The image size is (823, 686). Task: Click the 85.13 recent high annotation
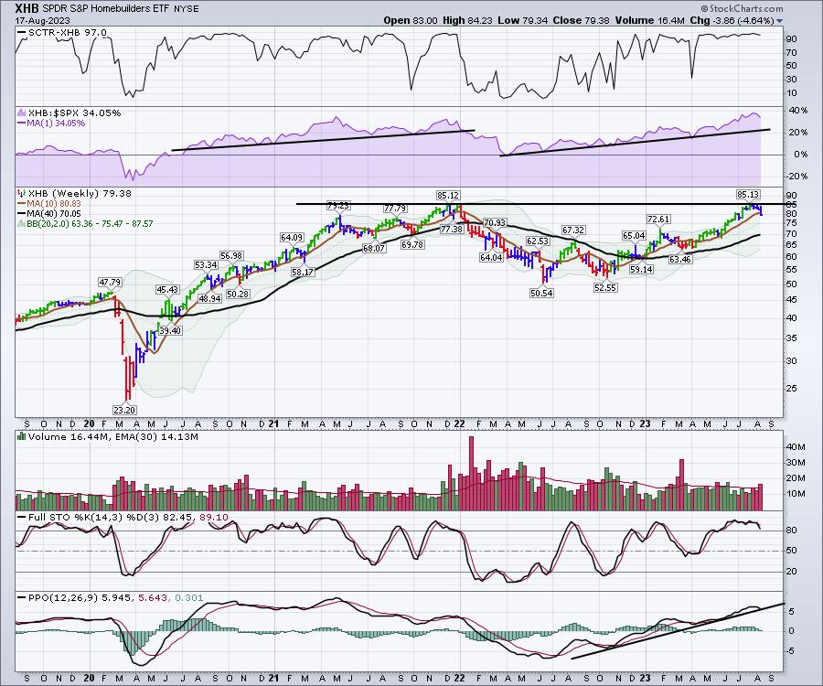749,195
